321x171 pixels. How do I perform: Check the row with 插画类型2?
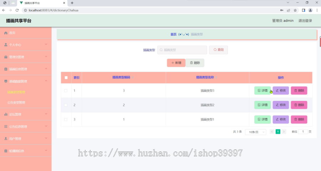click(x=66, y=105)
